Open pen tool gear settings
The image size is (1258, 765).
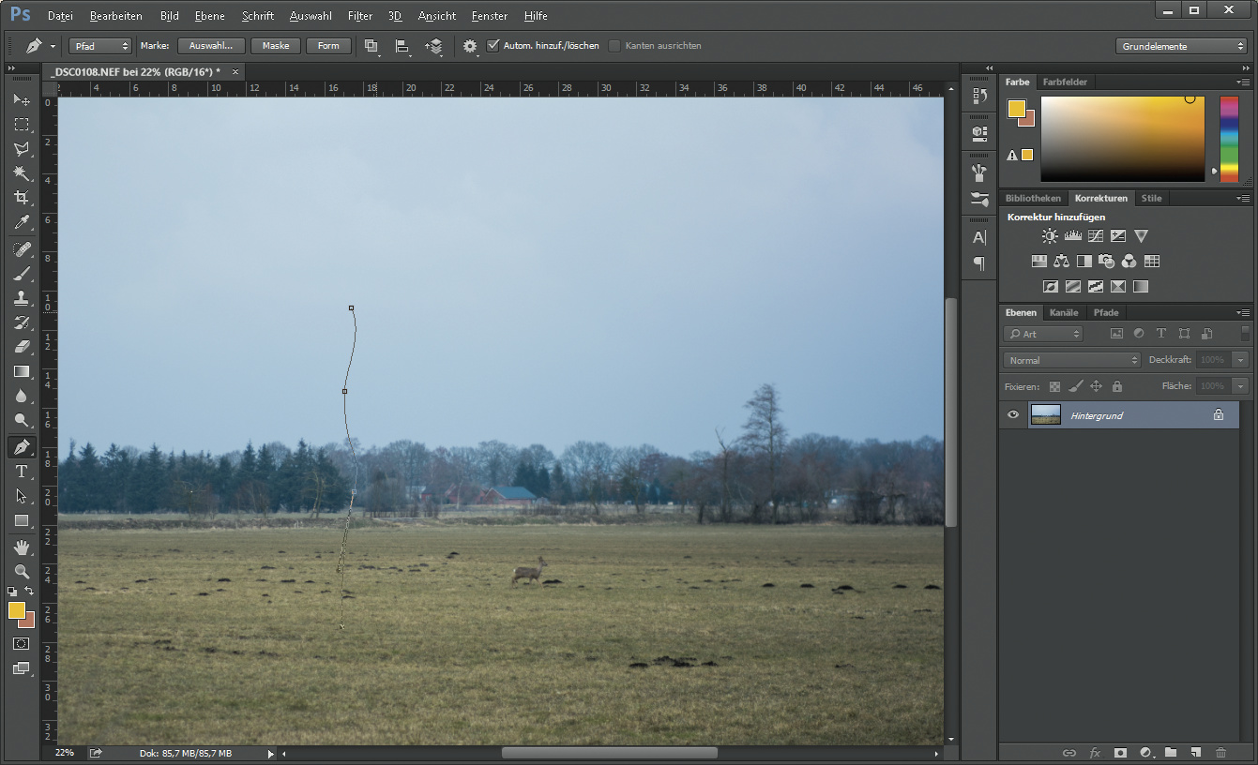point(470,46)
